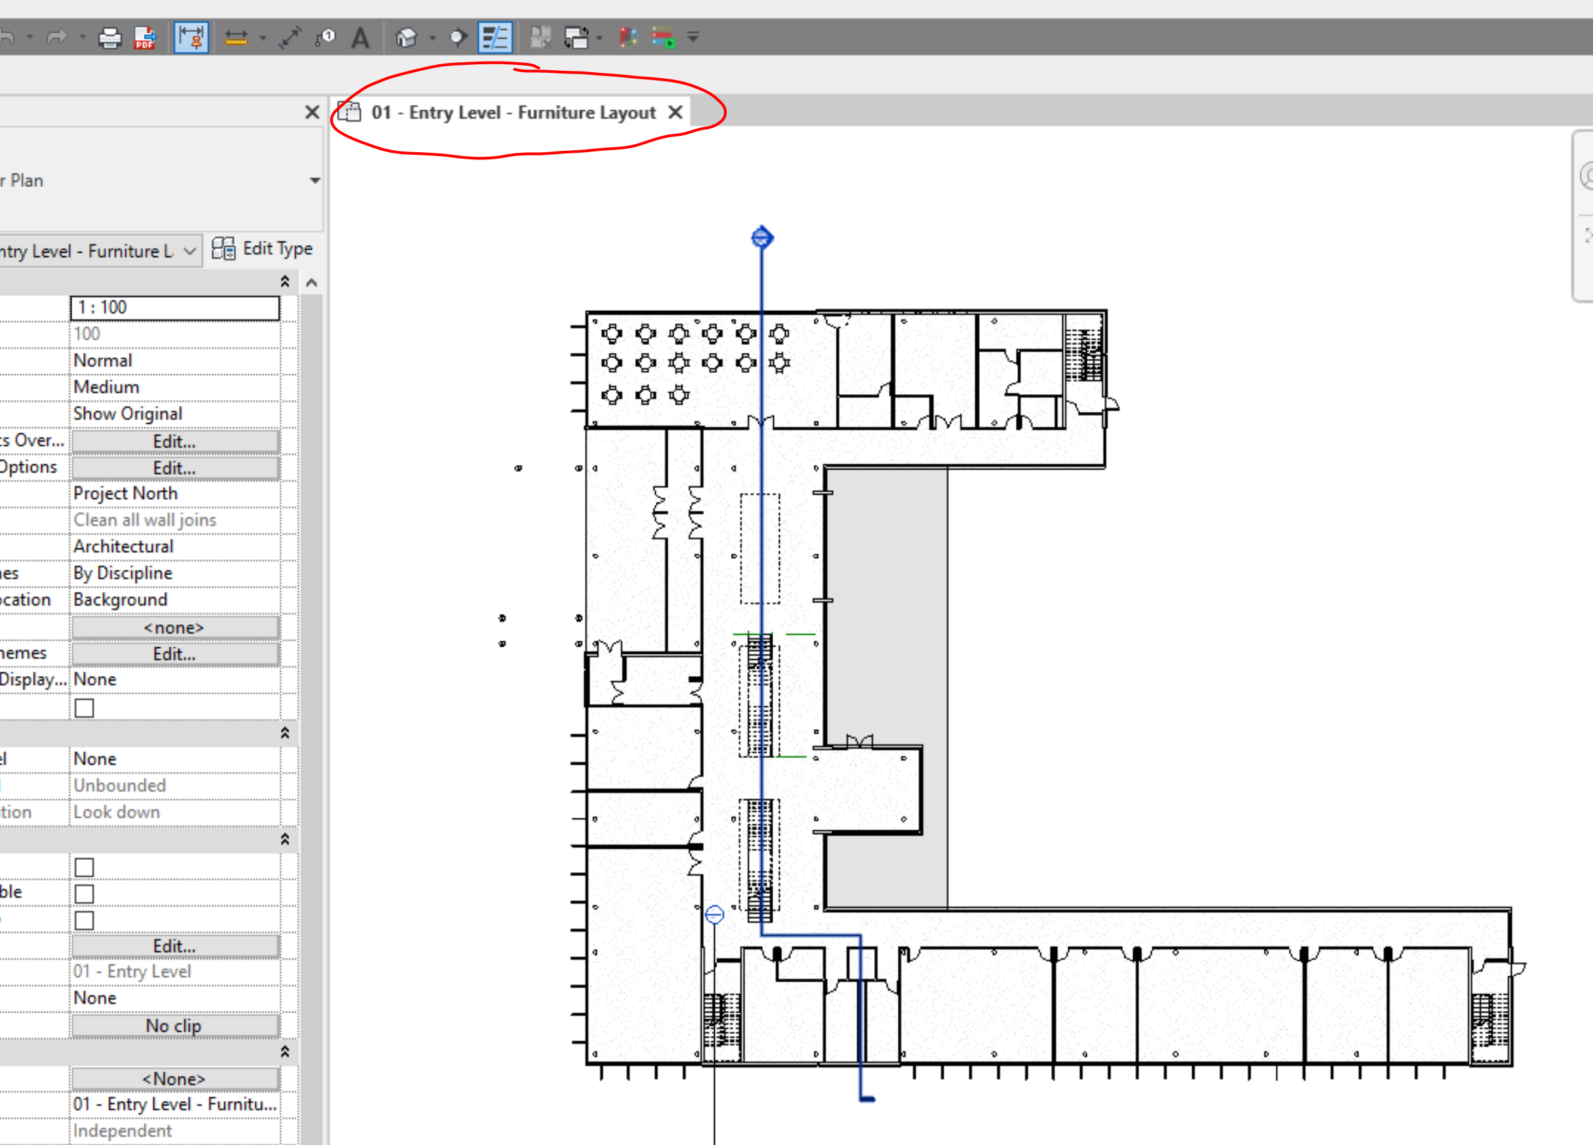This screenshot has height=1145, width=1593.
Task: Collapse the section containing the 1:100 scale
Action: click(x=285, y=282)
